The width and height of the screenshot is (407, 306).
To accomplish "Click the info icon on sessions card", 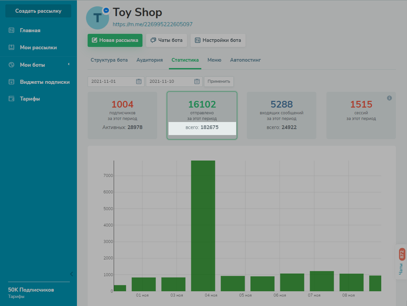I will point(389,98).
